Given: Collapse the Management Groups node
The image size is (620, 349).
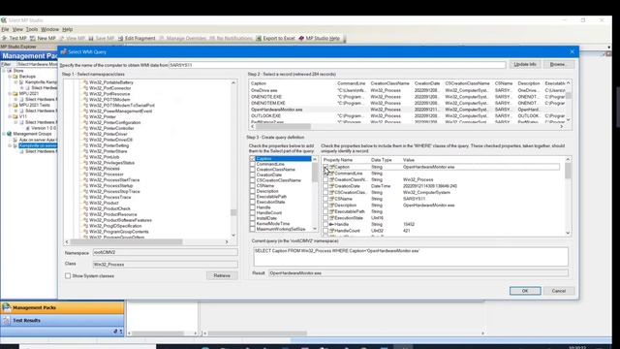Looking at the screenshot, I should pyautogui.click(x=4, y=134).
